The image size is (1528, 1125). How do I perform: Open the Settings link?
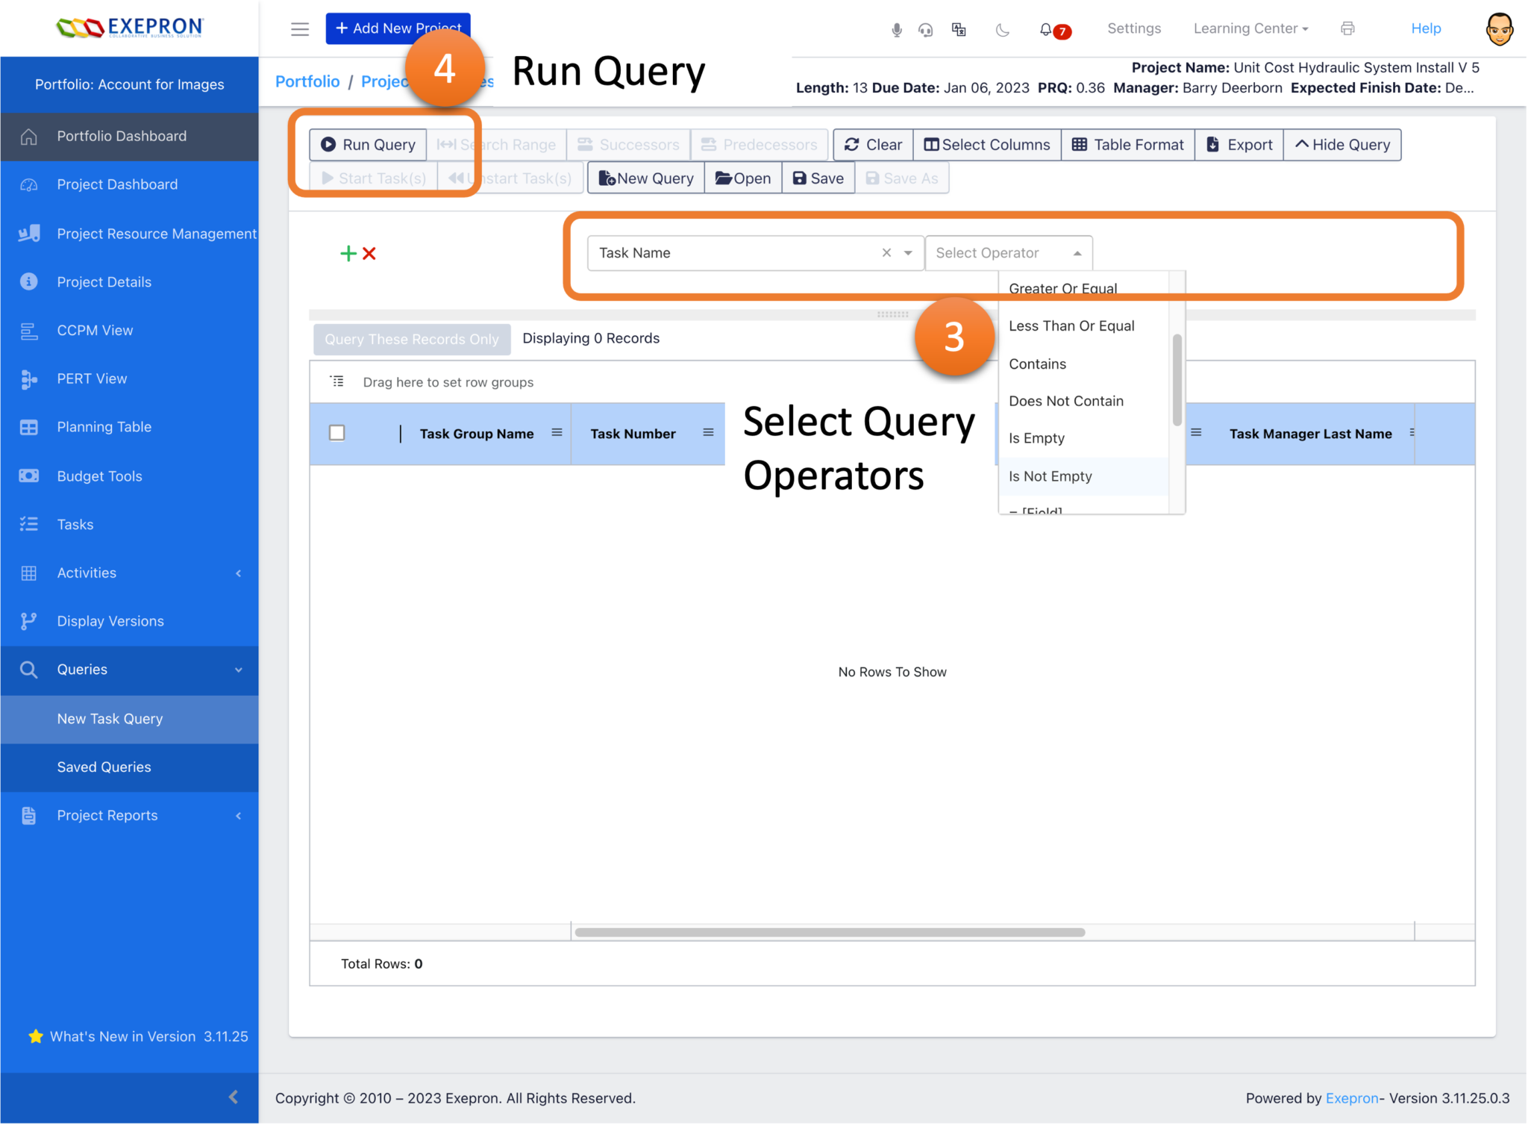click(x=1134, y=29)
